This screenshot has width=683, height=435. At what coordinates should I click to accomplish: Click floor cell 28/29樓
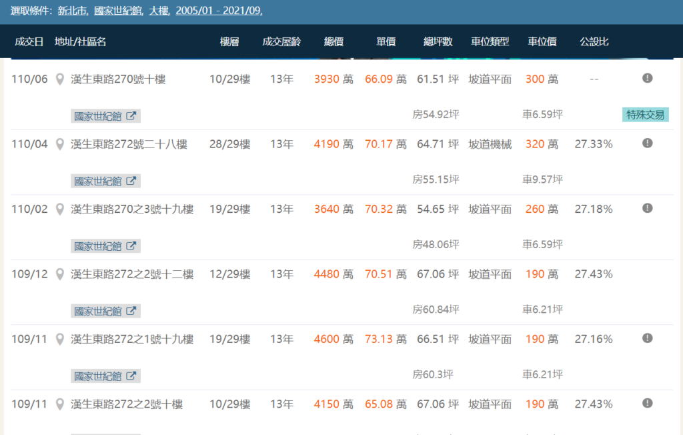pyautogui.click(x=230, y=144)
